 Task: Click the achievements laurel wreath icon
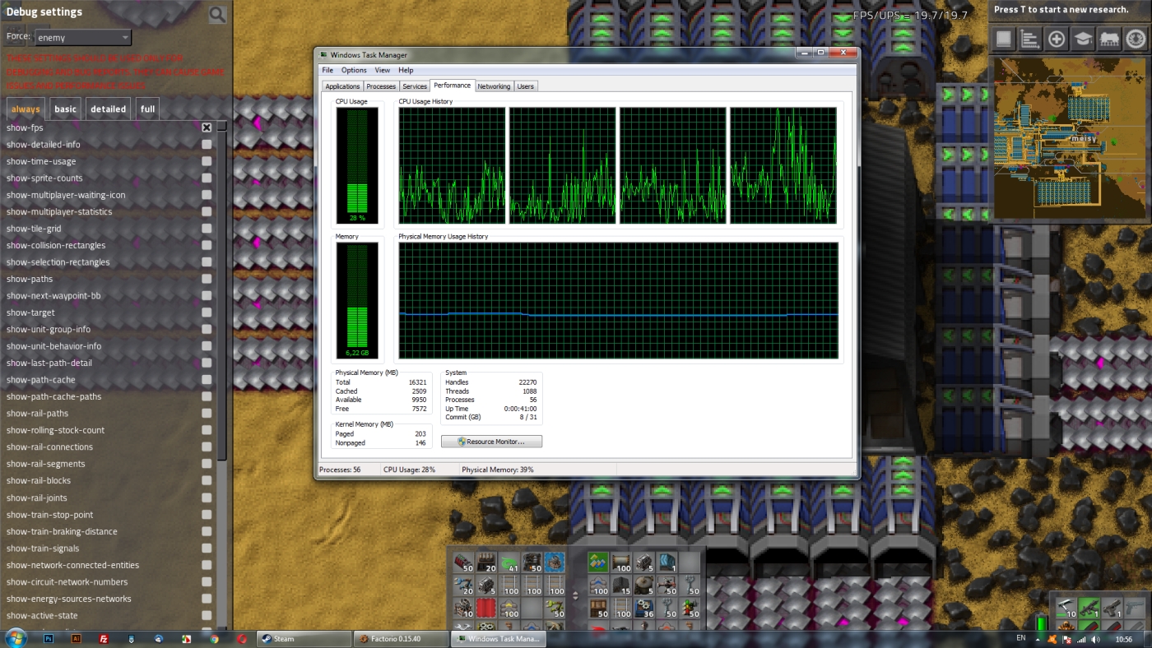coord(1136,39)
